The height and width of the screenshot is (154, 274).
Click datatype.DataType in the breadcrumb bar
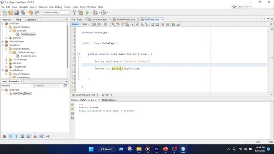coord(86,95)
